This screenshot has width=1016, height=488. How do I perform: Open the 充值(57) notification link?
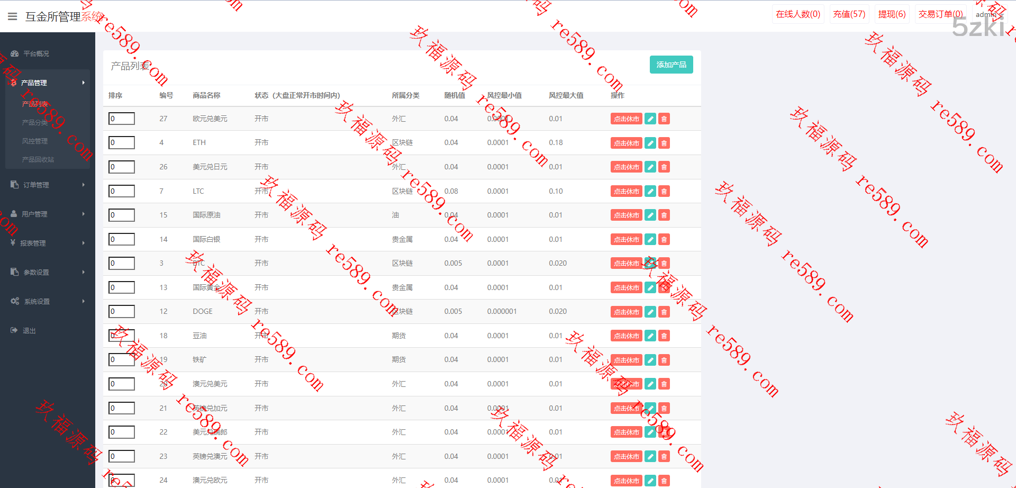point(849,14)
